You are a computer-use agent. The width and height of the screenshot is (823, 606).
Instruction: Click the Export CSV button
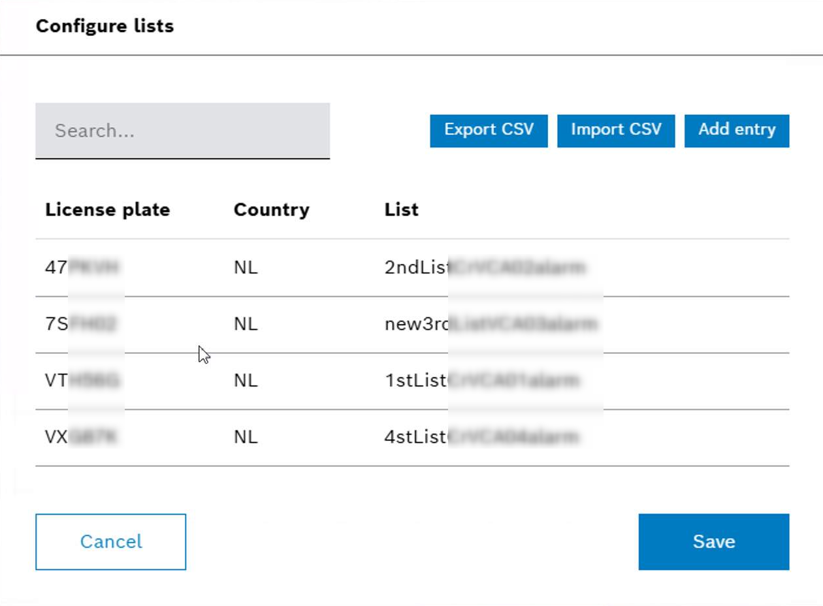(488, 129)
